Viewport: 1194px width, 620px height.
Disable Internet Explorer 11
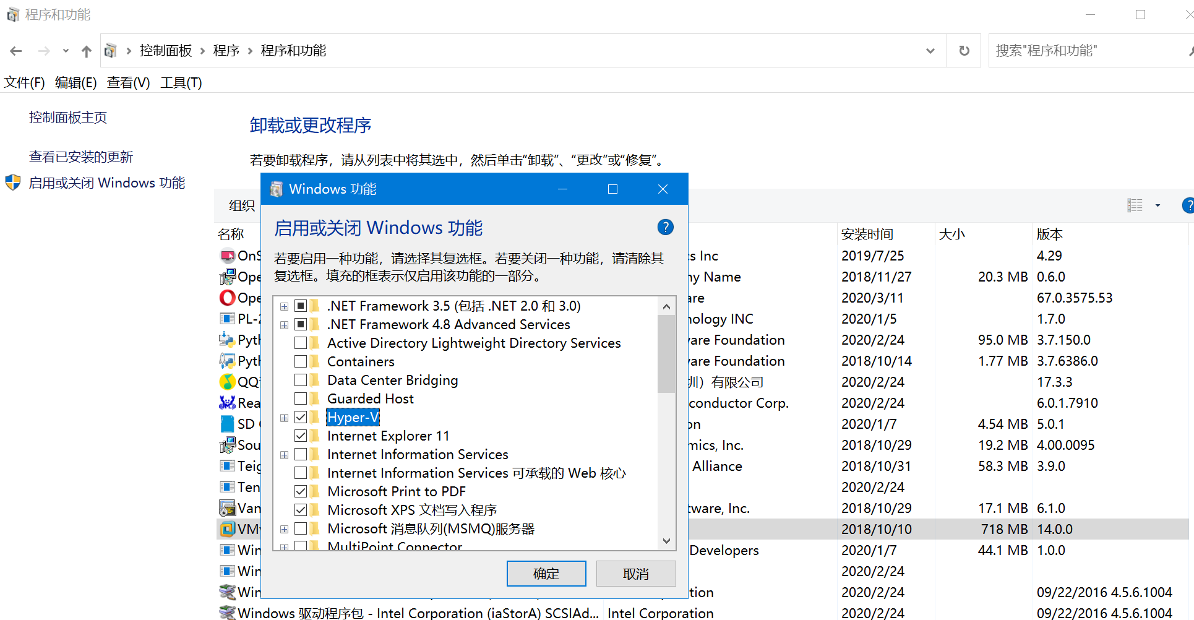coord(301,436)
